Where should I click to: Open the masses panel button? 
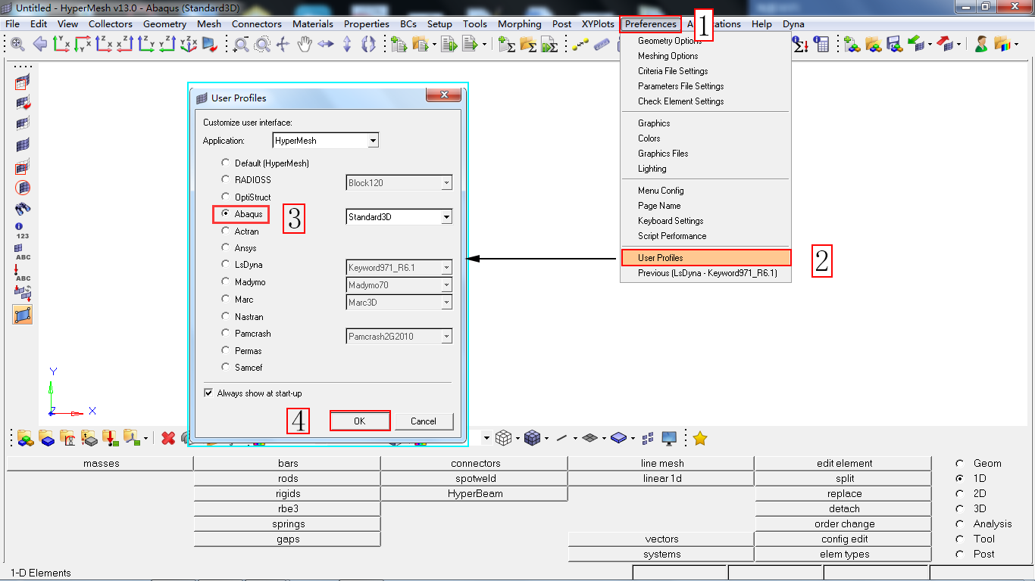[101, 463]
